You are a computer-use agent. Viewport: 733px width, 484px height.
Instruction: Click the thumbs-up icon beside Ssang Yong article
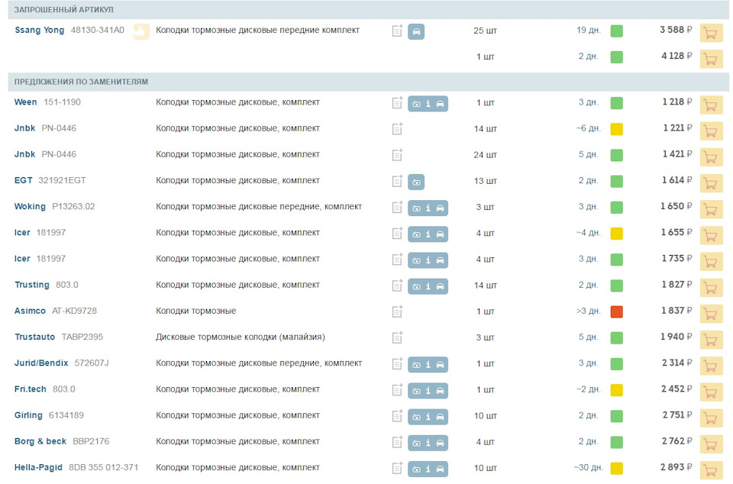(x=141, y=31)
